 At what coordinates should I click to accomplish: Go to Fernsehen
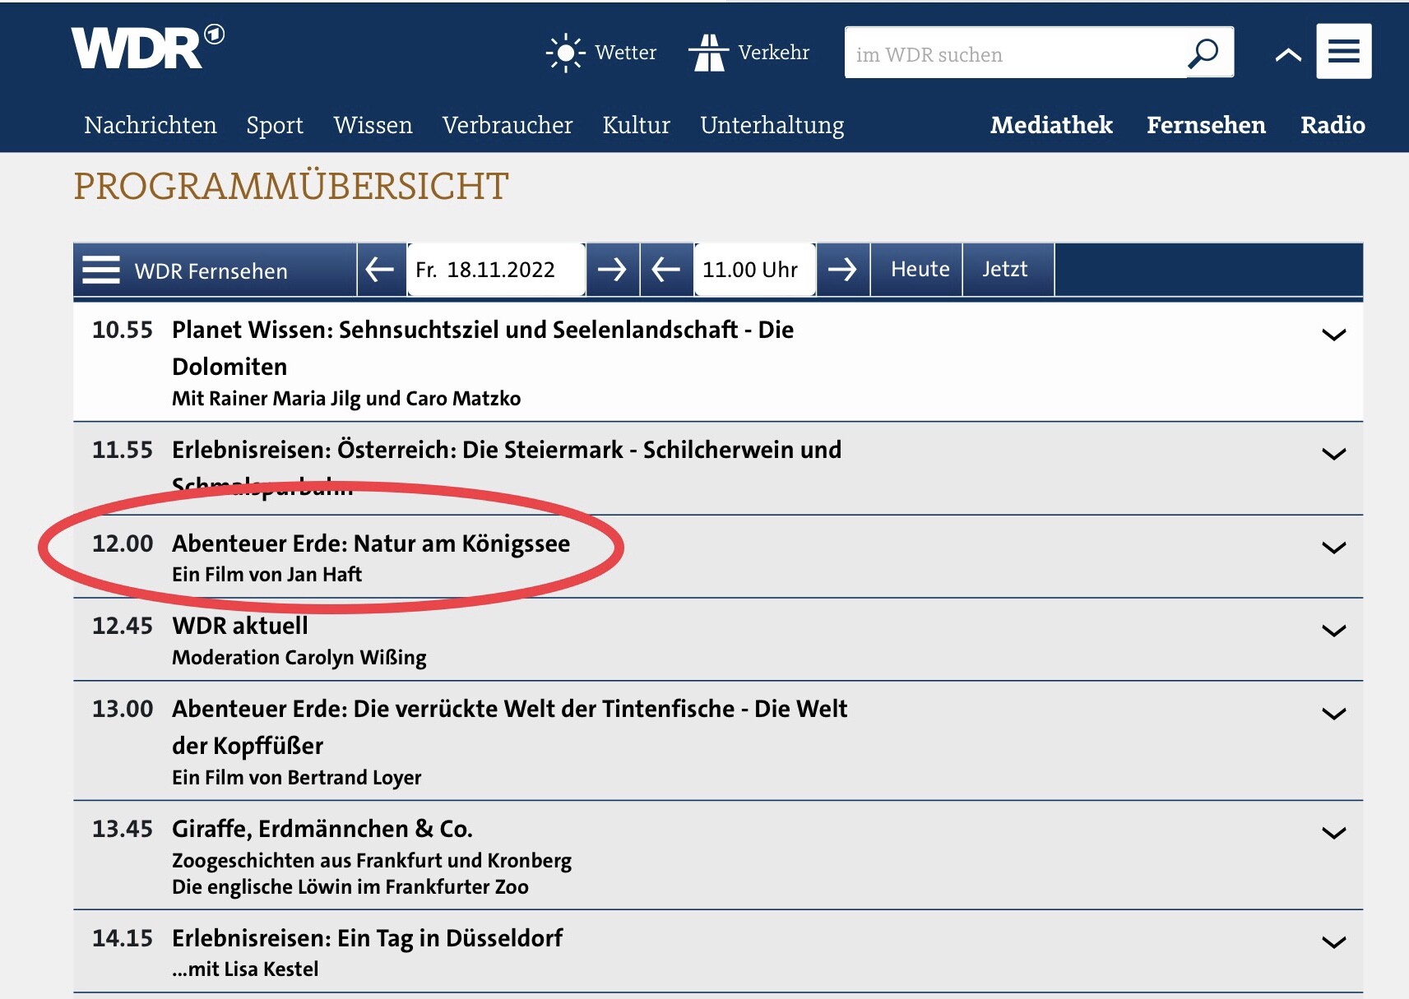tap(1206, 125)
